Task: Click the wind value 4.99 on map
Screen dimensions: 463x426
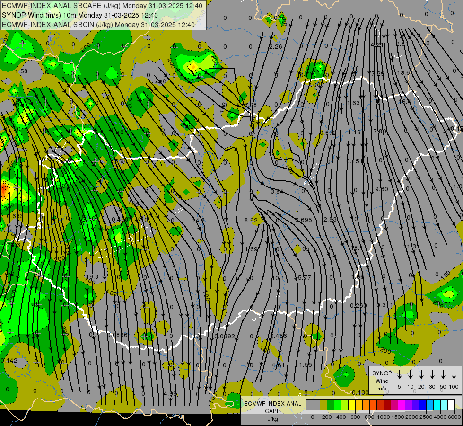Action: click(170, 394)
